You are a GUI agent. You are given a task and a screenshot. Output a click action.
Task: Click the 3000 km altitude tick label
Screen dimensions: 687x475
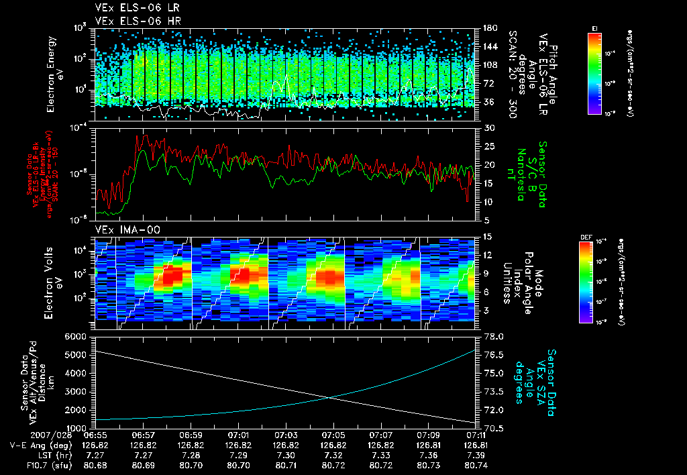[x=75, y=392]
